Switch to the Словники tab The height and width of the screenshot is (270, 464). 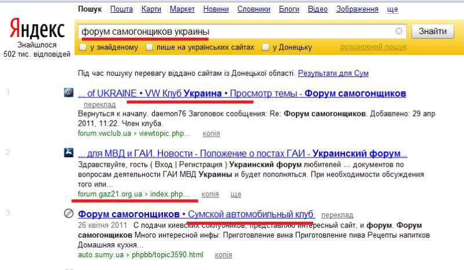coord(254,9)
